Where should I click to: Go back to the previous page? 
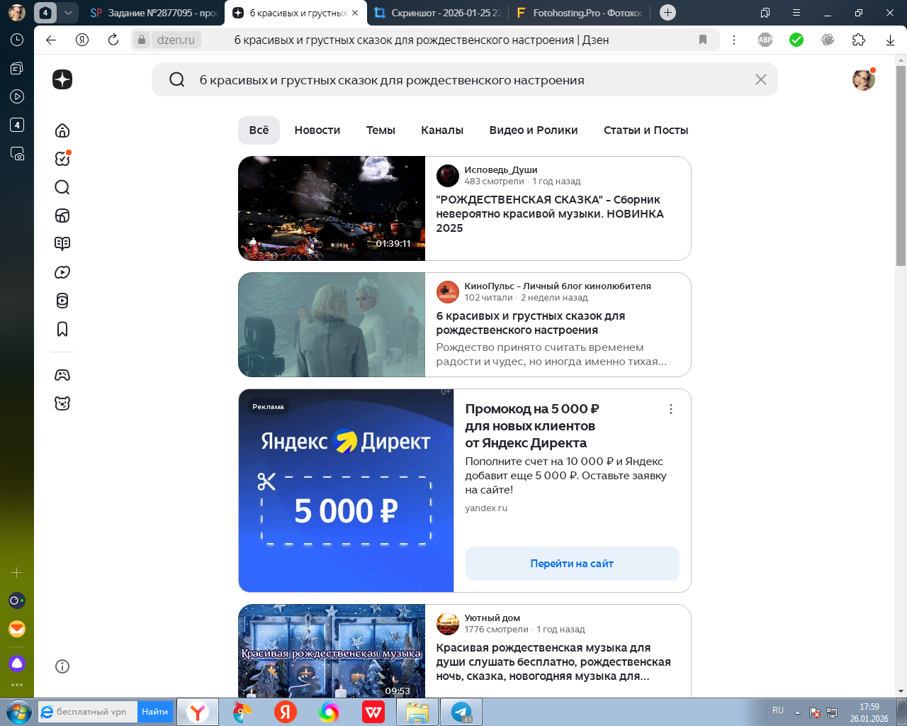click(x=51, y=40)
